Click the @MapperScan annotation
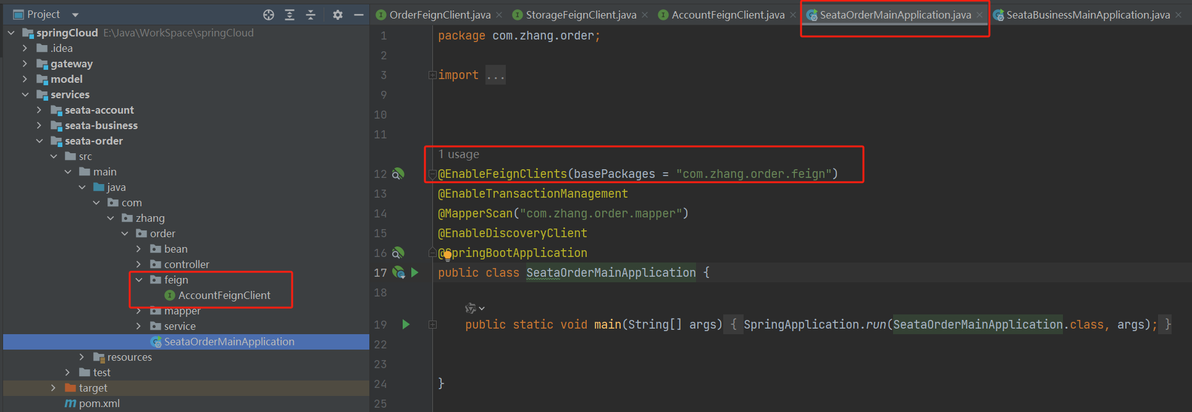The height and width of the screenshot is (412, 1192). (x=476, y=214)
